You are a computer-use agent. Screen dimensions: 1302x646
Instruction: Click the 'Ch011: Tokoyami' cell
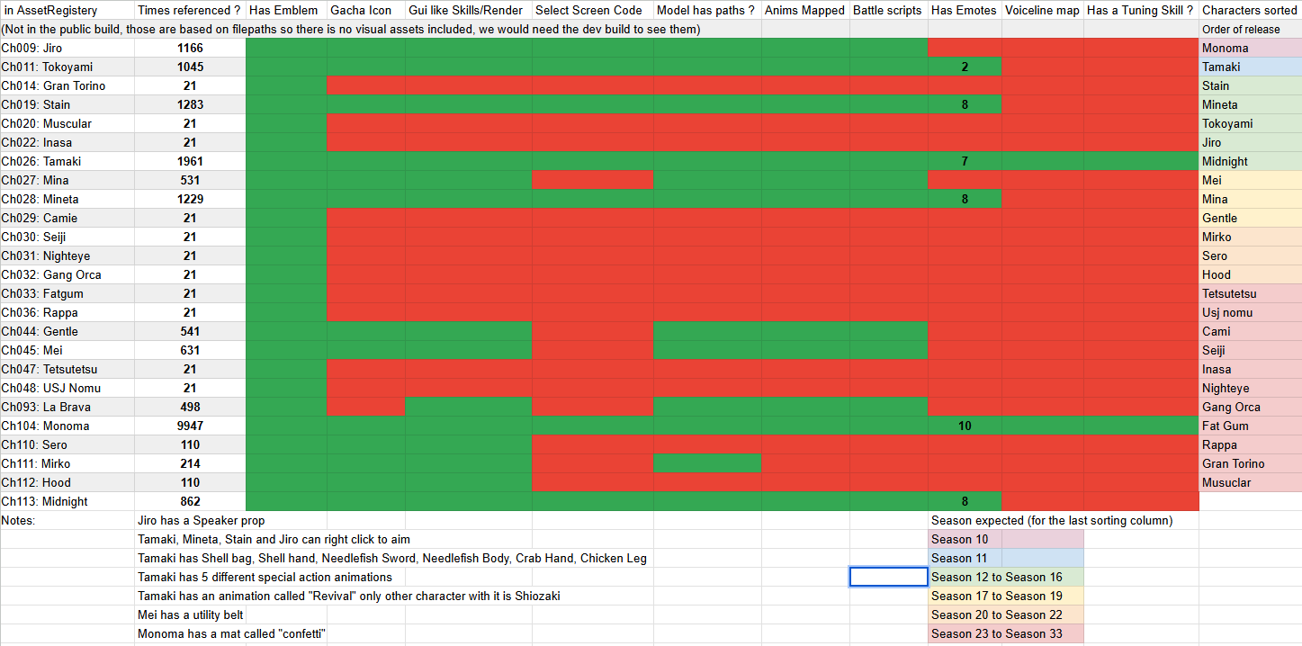click(67, 67)
